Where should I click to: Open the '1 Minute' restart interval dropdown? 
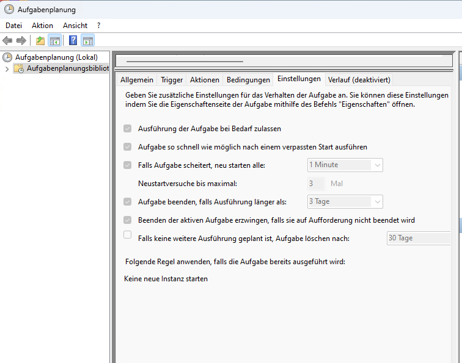point(345,165)
